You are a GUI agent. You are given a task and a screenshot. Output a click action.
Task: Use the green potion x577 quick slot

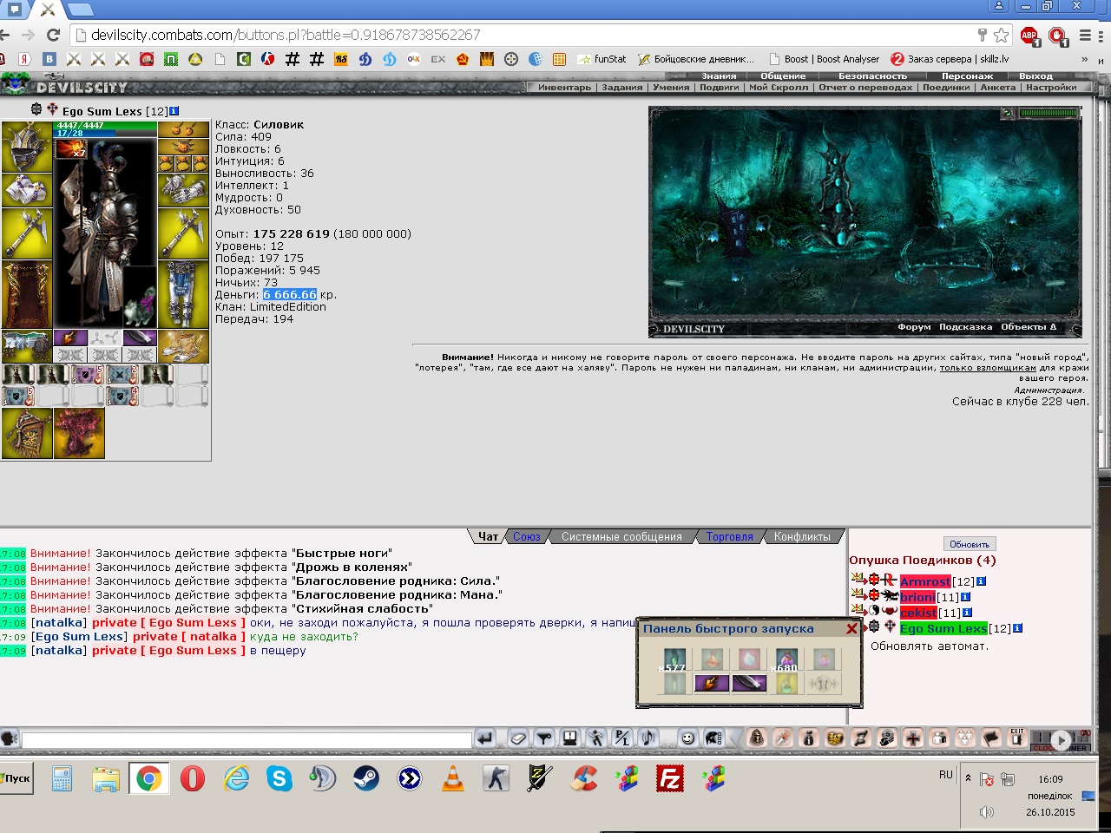point(674,660)
